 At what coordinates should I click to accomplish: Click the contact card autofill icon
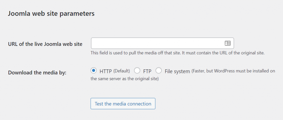click(227, 43)
